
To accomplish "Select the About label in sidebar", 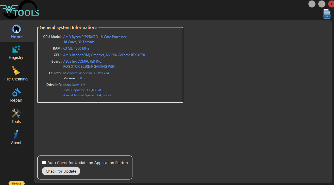I will coord(16,143).
